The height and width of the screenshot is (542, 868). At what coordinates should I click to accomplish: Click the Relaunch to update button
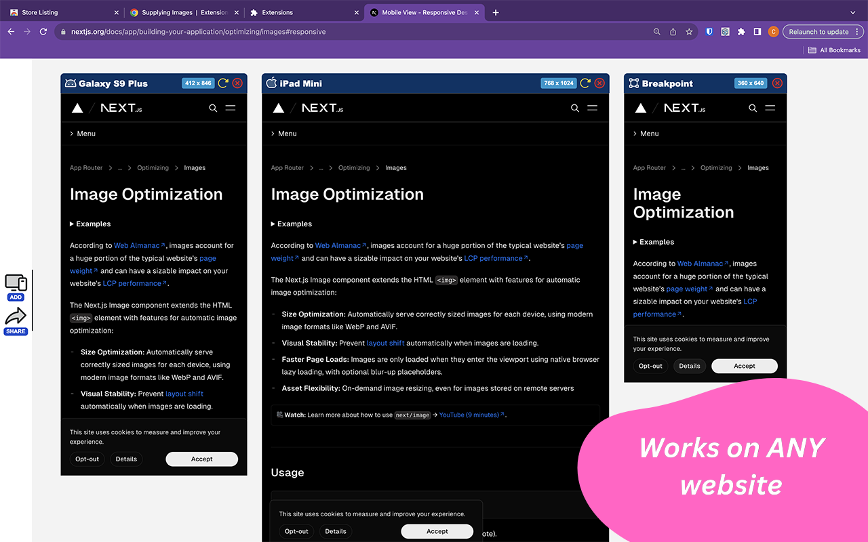coord(818,31)
